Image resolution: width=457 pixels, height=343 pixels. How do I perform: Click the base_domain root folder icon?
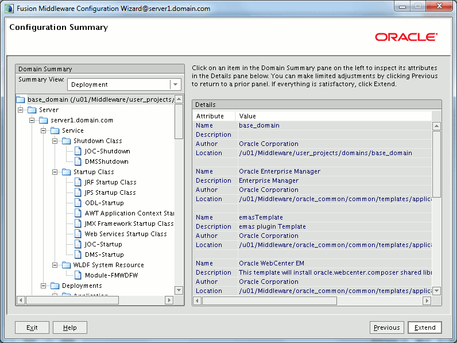(21, 99)
